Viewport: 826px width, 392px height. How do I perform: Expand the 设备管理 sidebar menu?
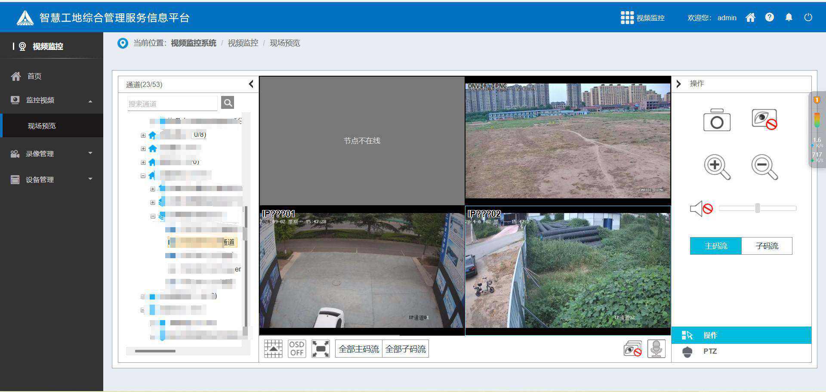[52, 179]
